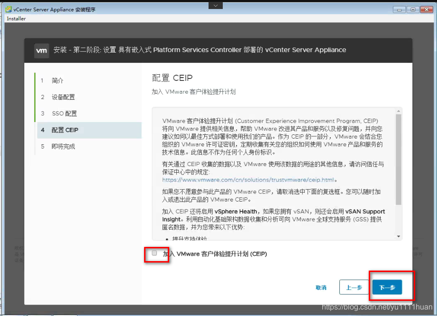Image resolution: width=437 pixels, height=316 pixels.
Task: Minimize the installer window
Action: click(399, 10)
